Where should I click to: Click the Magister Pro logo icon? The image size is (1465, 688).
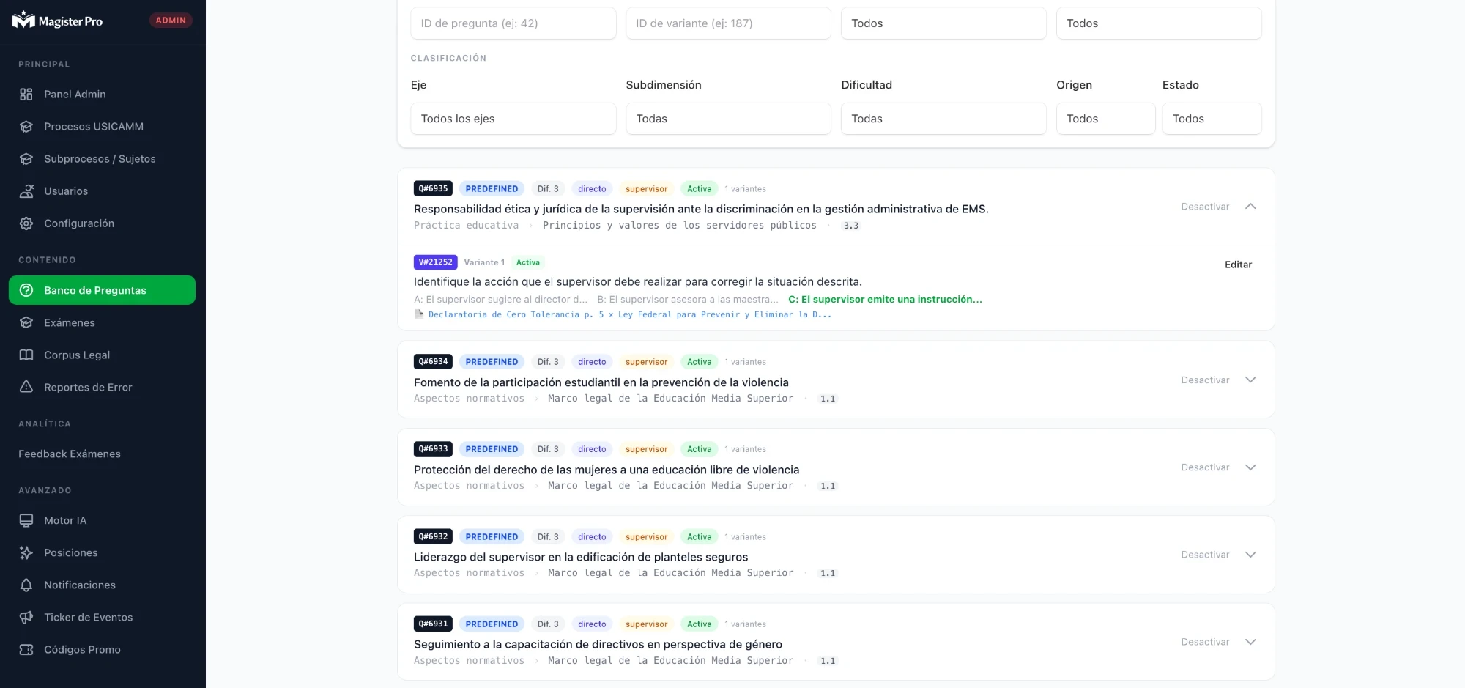click(x=23, y=20)
